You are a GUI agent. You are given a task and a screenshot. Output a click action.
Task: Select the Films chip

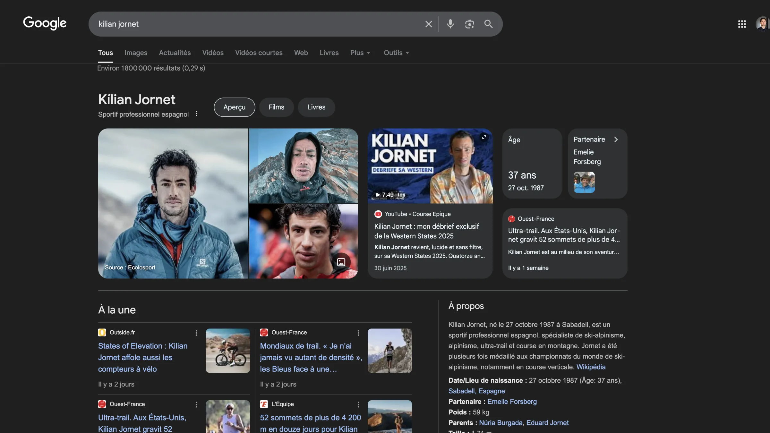[276, 107]
